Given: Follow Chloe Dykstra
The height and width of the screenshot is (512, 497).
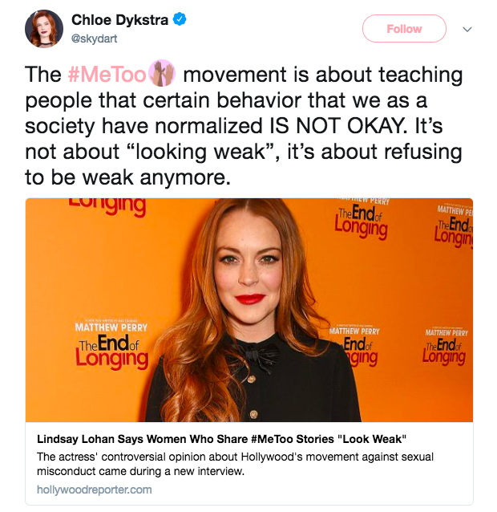Looking at the screenshot, I should (x=404, y=29).
